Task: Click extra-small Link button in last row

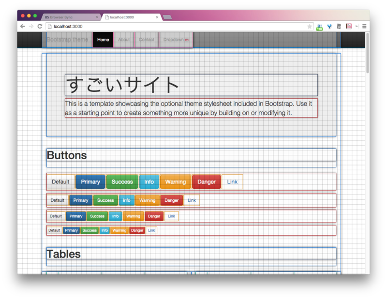Action: tap(151, 230)
